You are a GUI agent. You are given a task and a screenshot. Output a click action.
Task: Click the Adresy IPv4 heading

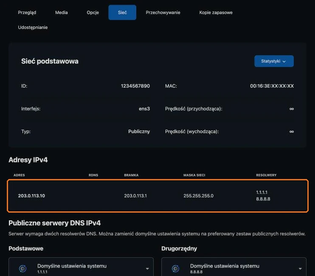coord(28,160)
